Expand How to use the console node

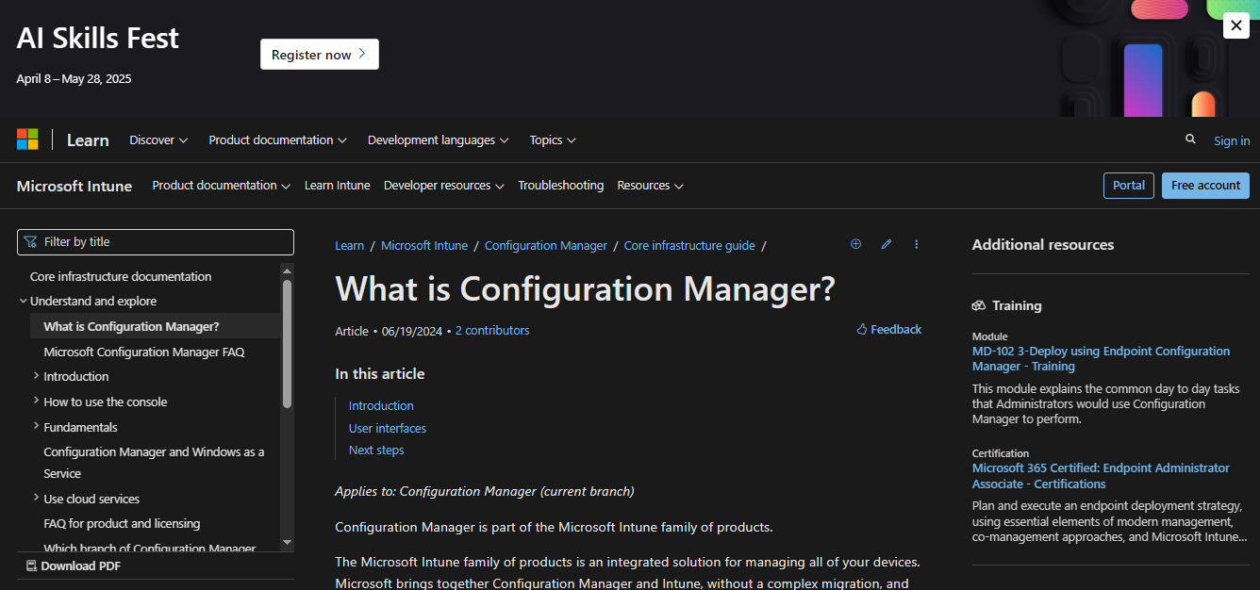point(36,401)
